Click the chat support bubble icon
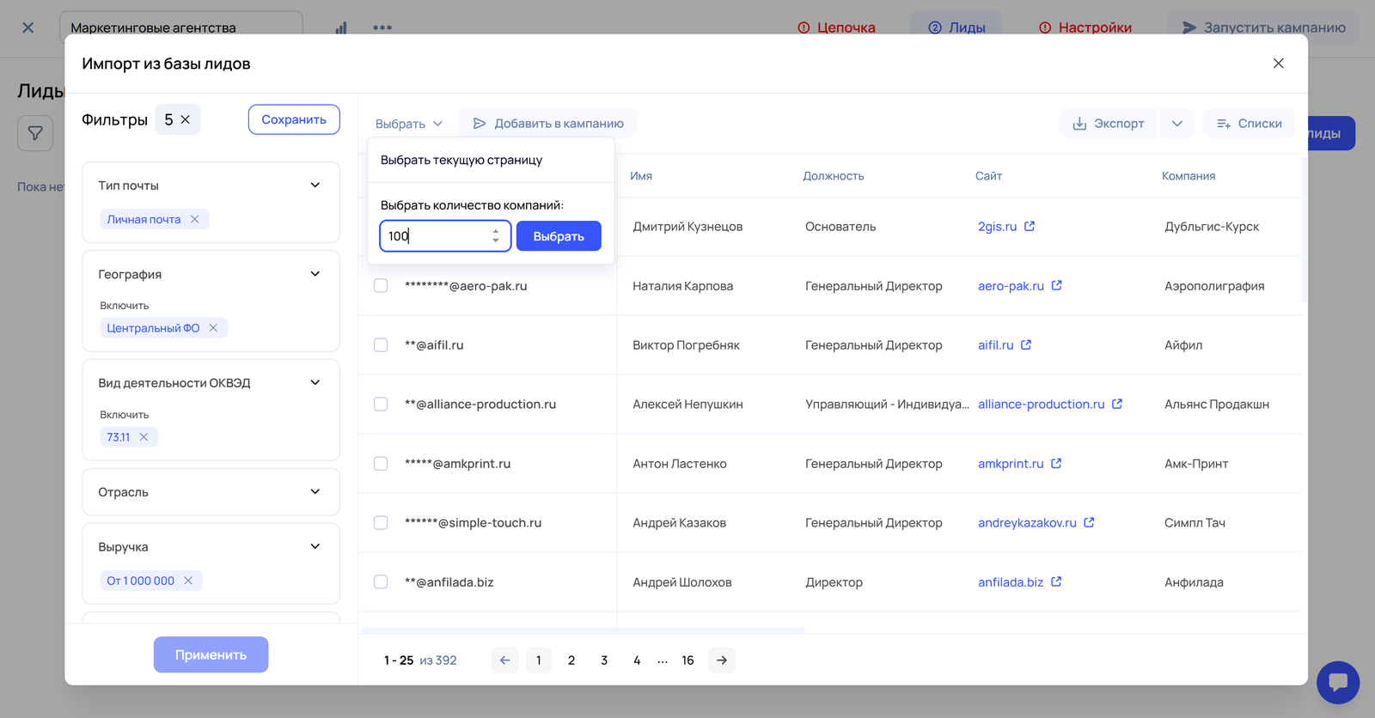Screen dimensions: 1375x718 (1337, 683)
